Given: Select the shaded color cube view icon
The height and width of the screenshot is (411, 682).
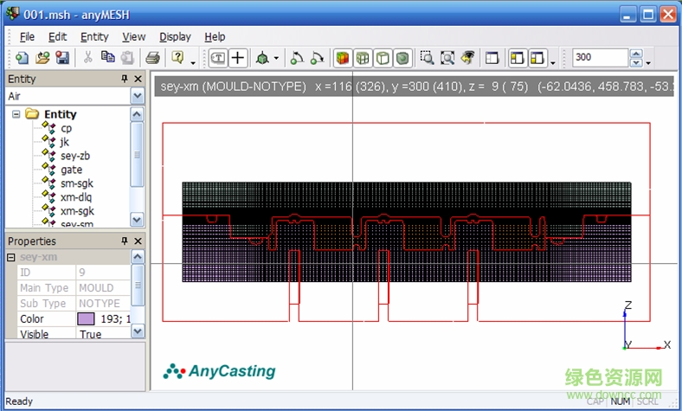Looking at the screenshot, I should tap(342, 58).
